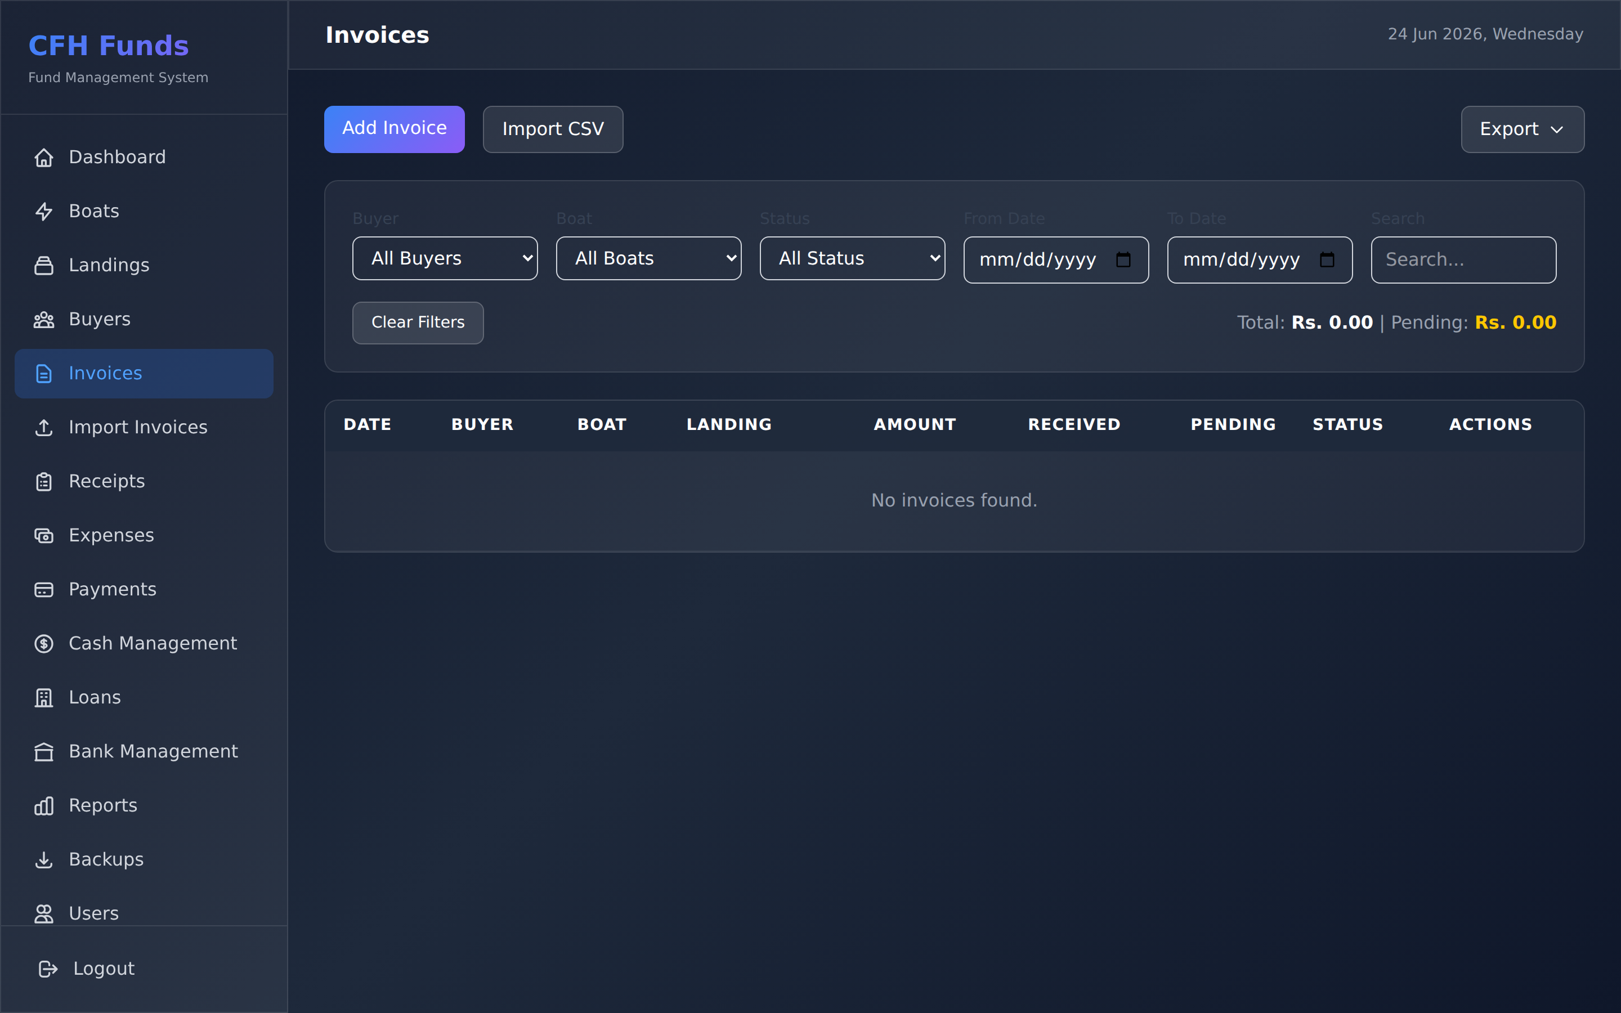Click the Boats lightning icon
Screen dimensions: 1621x1013
click(x=43, y=211)
